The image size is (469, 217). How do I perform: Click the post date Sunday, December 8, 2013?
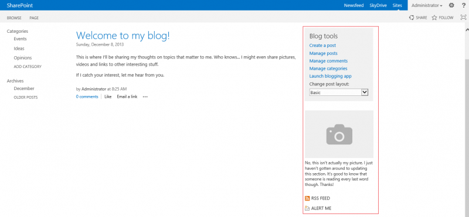[100, 44]
